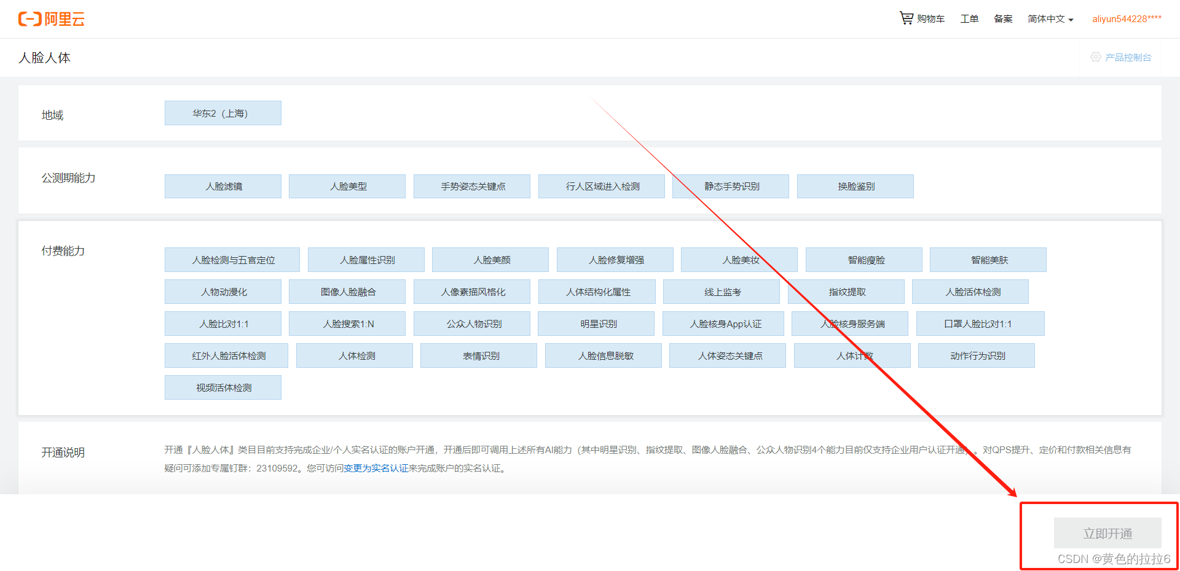1180x571 pixels.
Task: Select 换脸鉴别
Action: click(855, 186)
